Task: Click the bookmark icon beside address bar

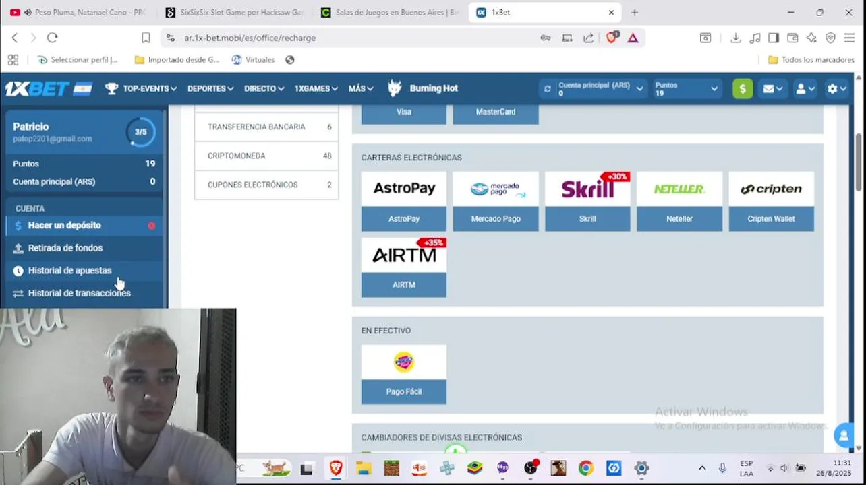Action: 146,38
